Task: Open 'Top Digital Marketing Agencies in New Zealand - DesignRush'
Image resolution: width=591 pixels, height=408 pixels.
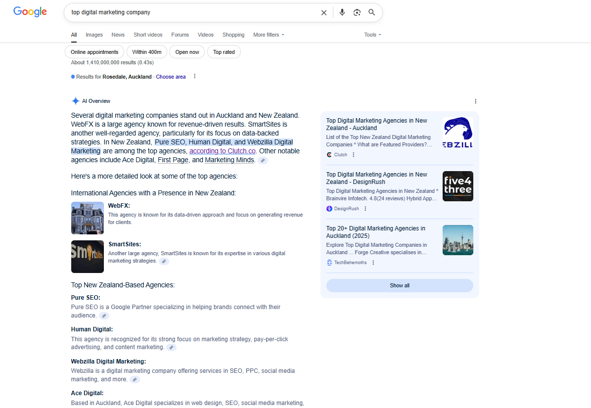Action: (376, 178)
